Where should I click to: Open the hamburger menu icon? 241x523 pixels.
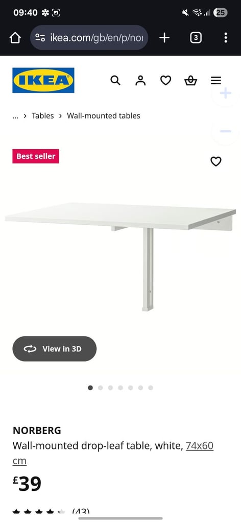[216, 80]
